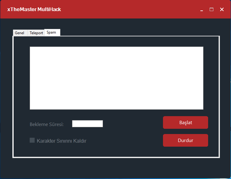Open the Teleport tab
231x179 pixels.
pos(36,33)
